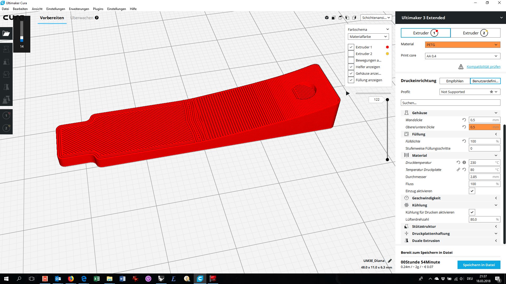Switch to the Überwachen tab
This screenshot has width=506, height=284.
(x=82, y=18)
